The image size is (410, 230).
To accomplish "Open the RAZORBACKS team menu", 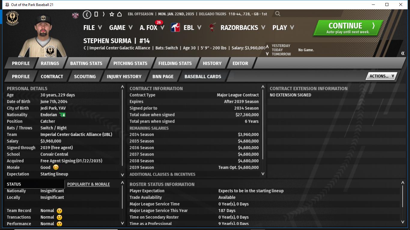I will point(243,28).
